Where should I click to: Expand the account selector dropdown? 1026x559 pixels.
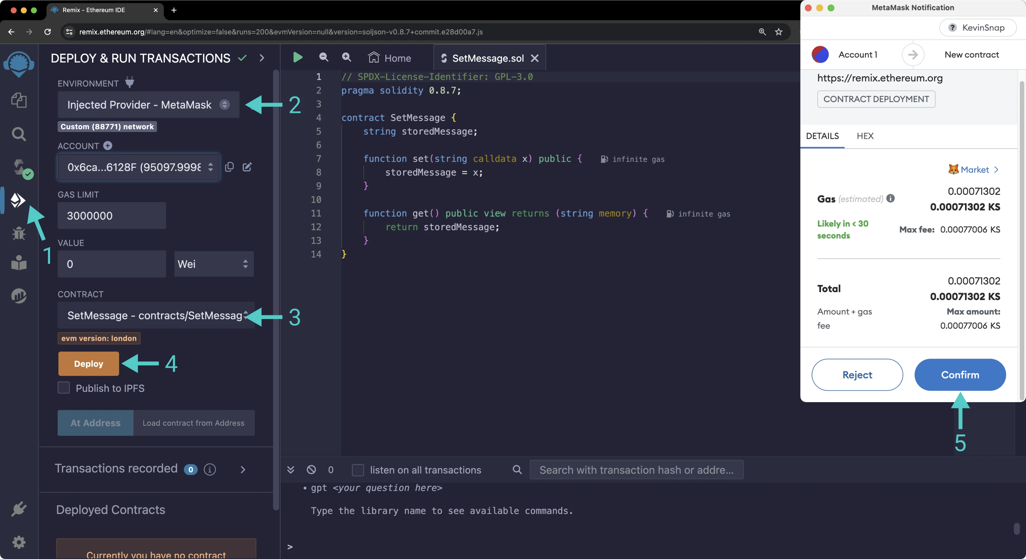coord(210,167)
